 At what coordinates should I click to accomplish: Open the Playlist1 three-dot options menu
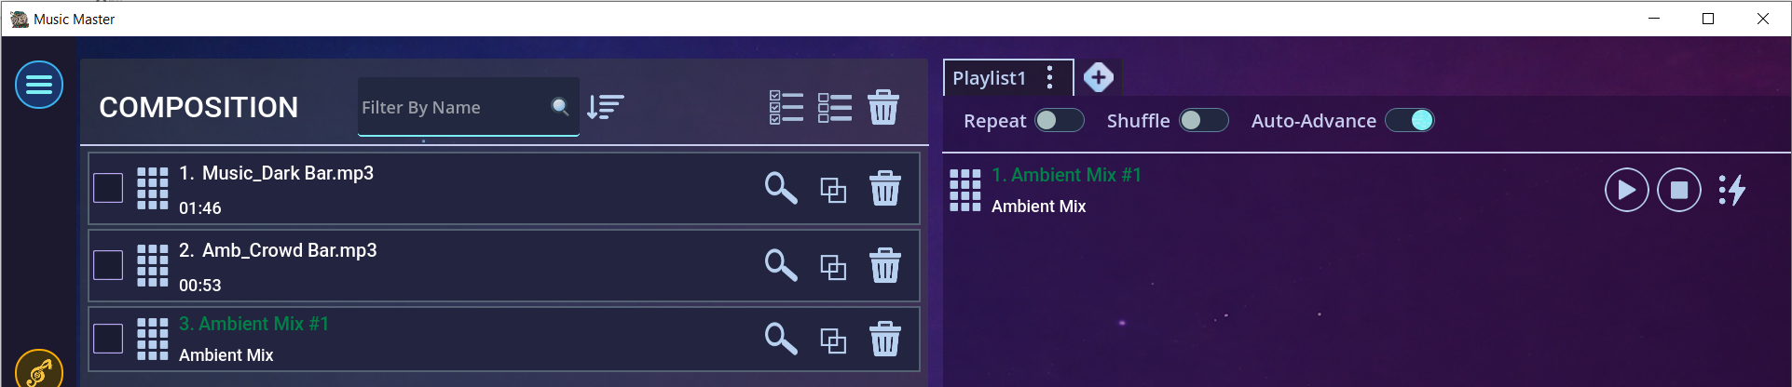tap(1050, 77)
